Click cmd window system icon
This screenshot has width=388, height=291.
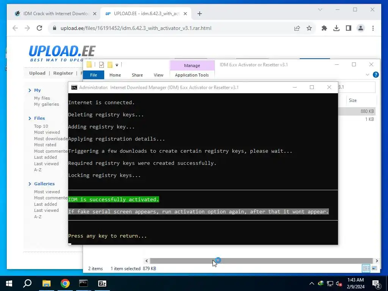point(74,88)
